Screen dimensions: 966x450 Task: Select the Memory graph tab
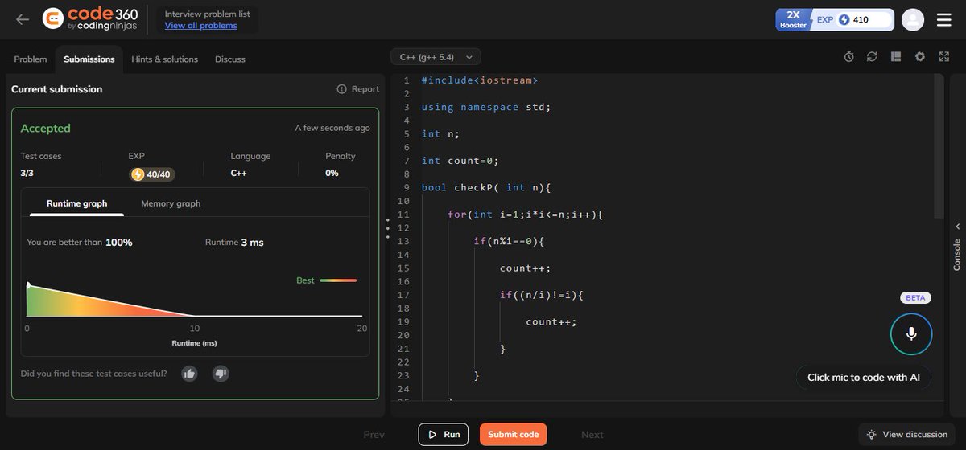171,203
